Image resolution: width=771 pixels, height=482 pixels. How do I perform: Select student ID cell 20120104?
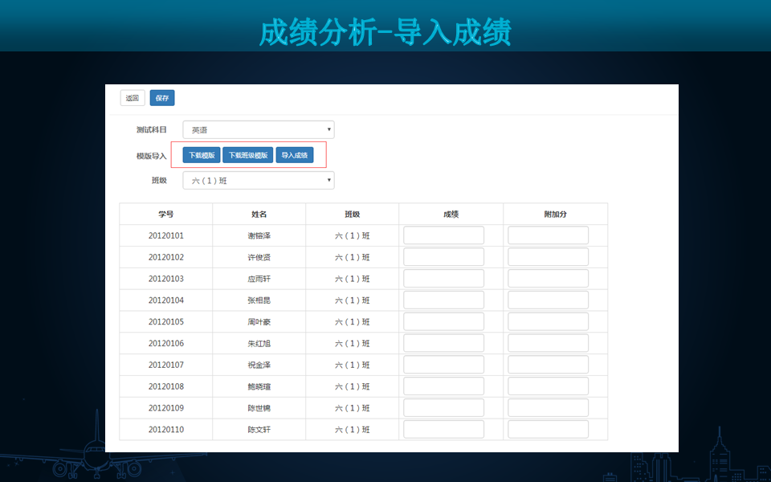[165, 300]
